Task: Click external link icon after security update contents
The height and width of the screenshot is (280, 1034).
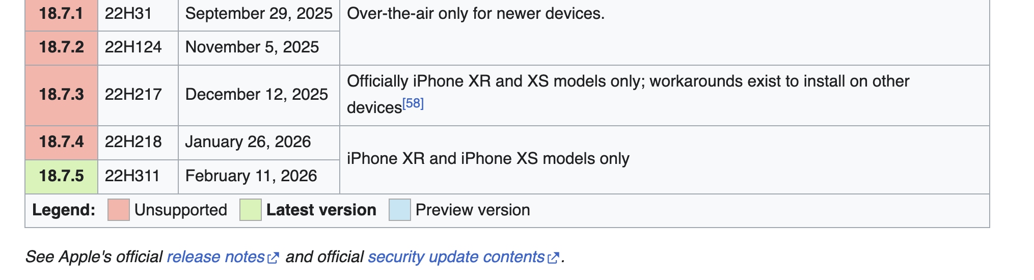Action: 553,258
